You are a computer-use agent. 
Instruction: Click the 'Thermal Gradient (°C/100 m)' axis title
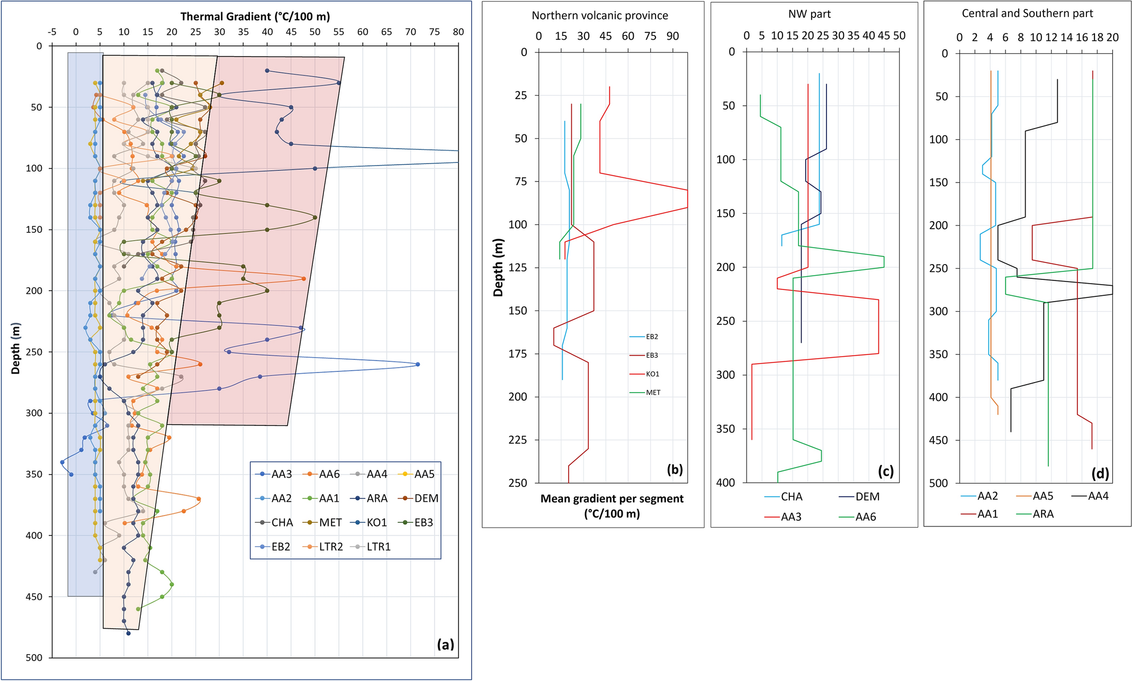[x=255, y=16]
